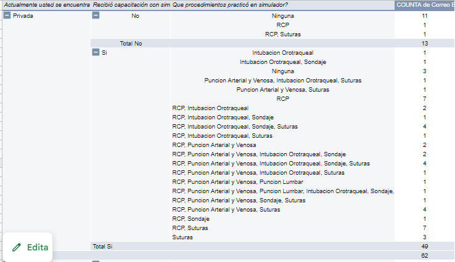Select the 'Actualmente usted se encuentra' header
This screenshot has width=455, height=262.
click(x=45, y=5)
